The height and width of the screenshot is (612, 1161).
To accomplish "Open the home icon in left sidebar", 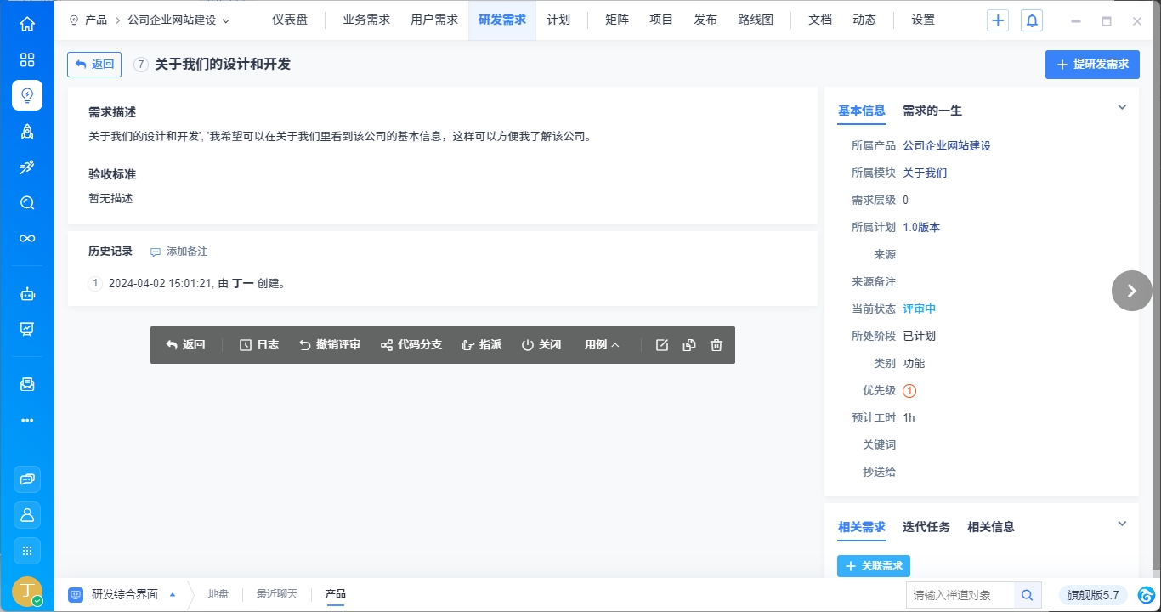I will 27,24.
